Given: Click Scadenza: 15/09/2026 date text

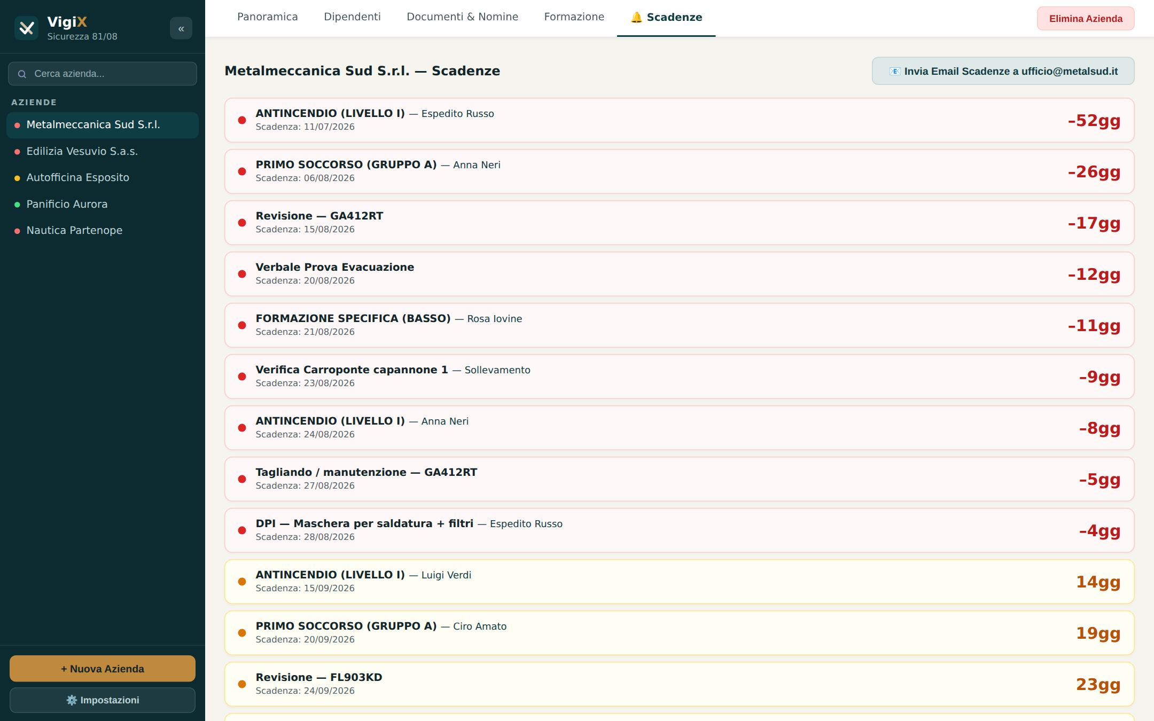Looking at the screenshot, I should [305, 589].
